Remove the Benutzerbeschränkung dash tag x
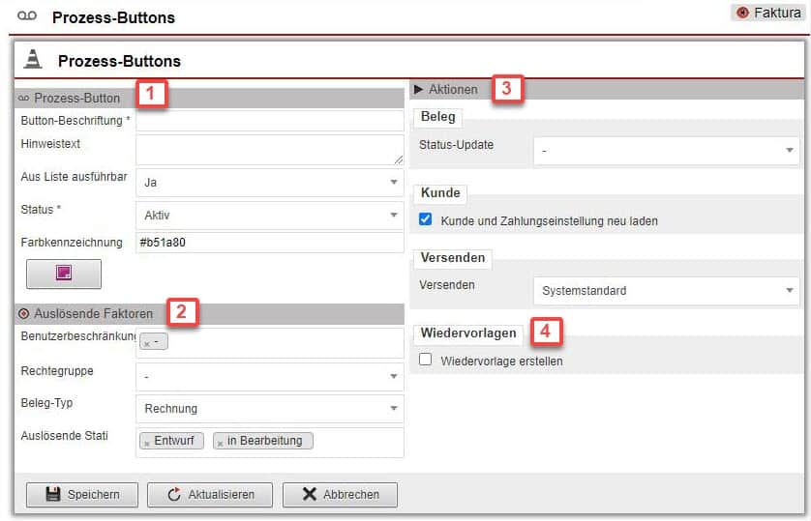 (146, 343)
